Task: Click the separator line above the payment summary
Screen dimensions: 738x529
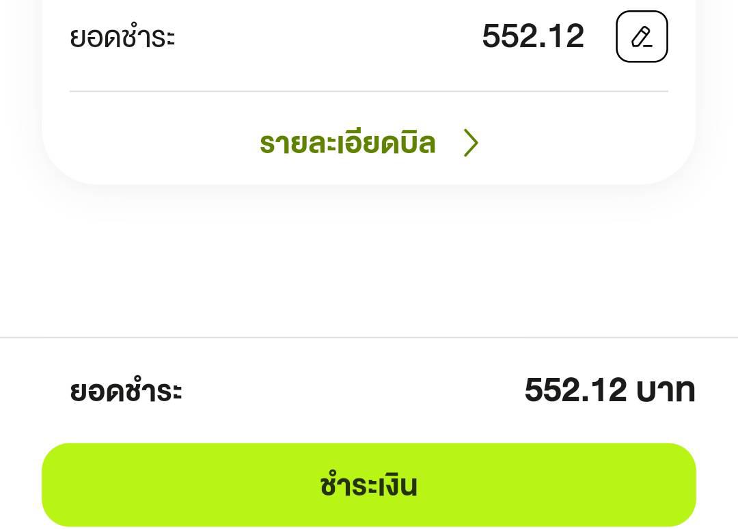Action: pyautogui.click(x=369, y=338)
